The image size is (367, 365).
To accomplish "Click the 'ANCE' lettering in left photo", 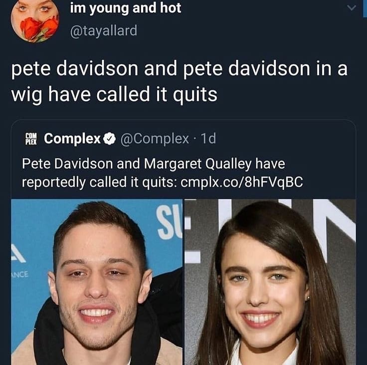I will (x=19, y=274).
